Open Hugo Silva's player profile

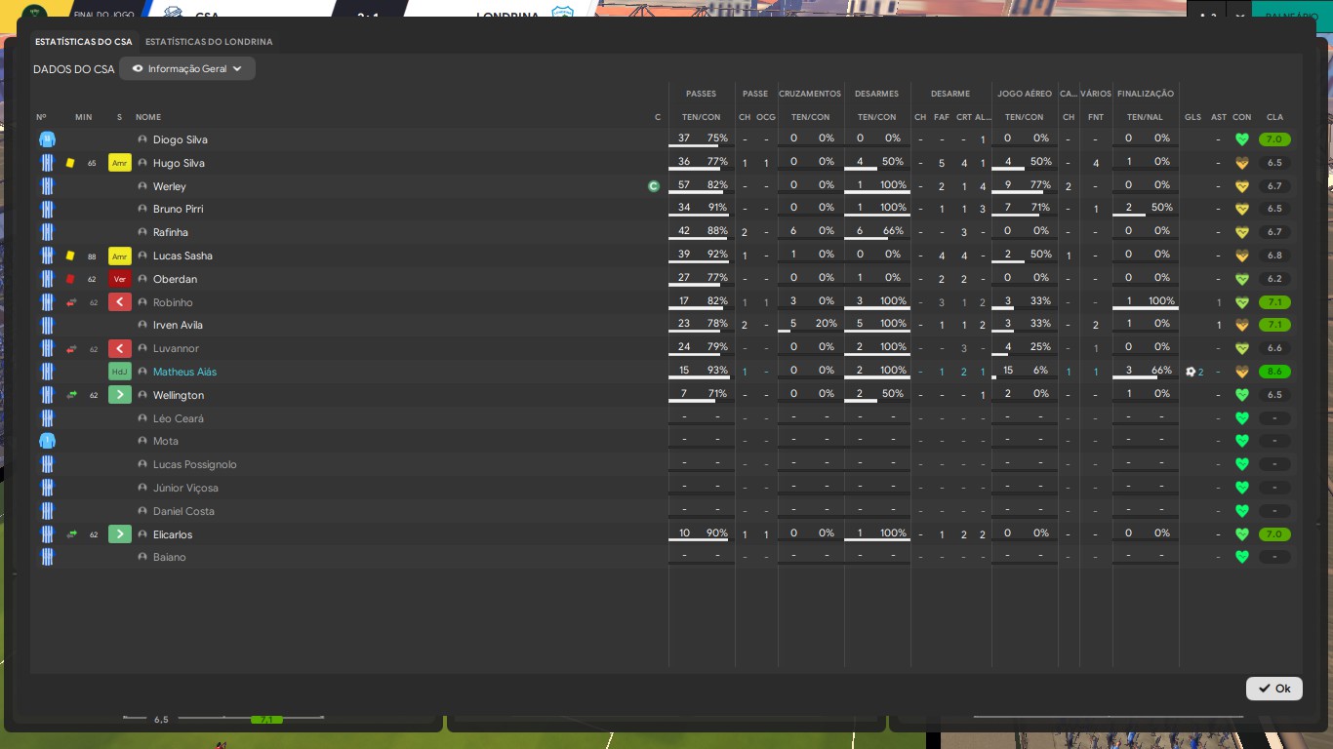pos(179,163)
